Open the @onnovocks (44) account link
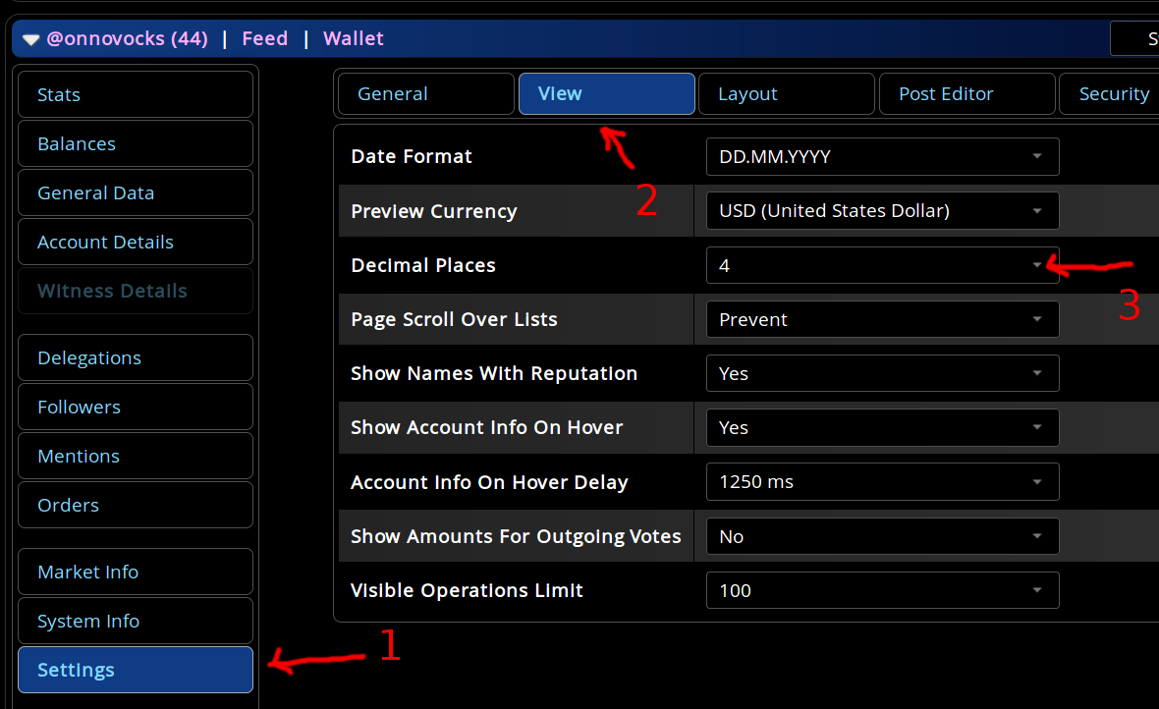The width and height of the screenshot is (1159, 709). [127, 38]
